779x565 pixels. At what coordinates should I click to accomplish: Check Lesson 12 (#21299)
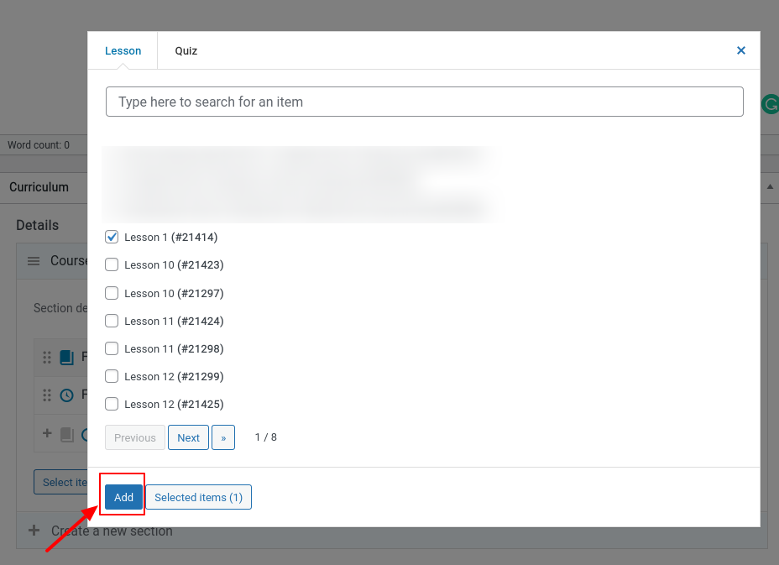[x=112, y=376]
